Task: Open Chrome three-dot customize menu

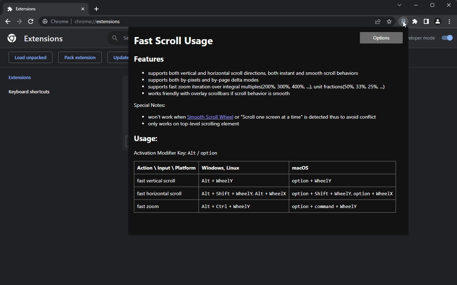Action: (x=449, y=21)
